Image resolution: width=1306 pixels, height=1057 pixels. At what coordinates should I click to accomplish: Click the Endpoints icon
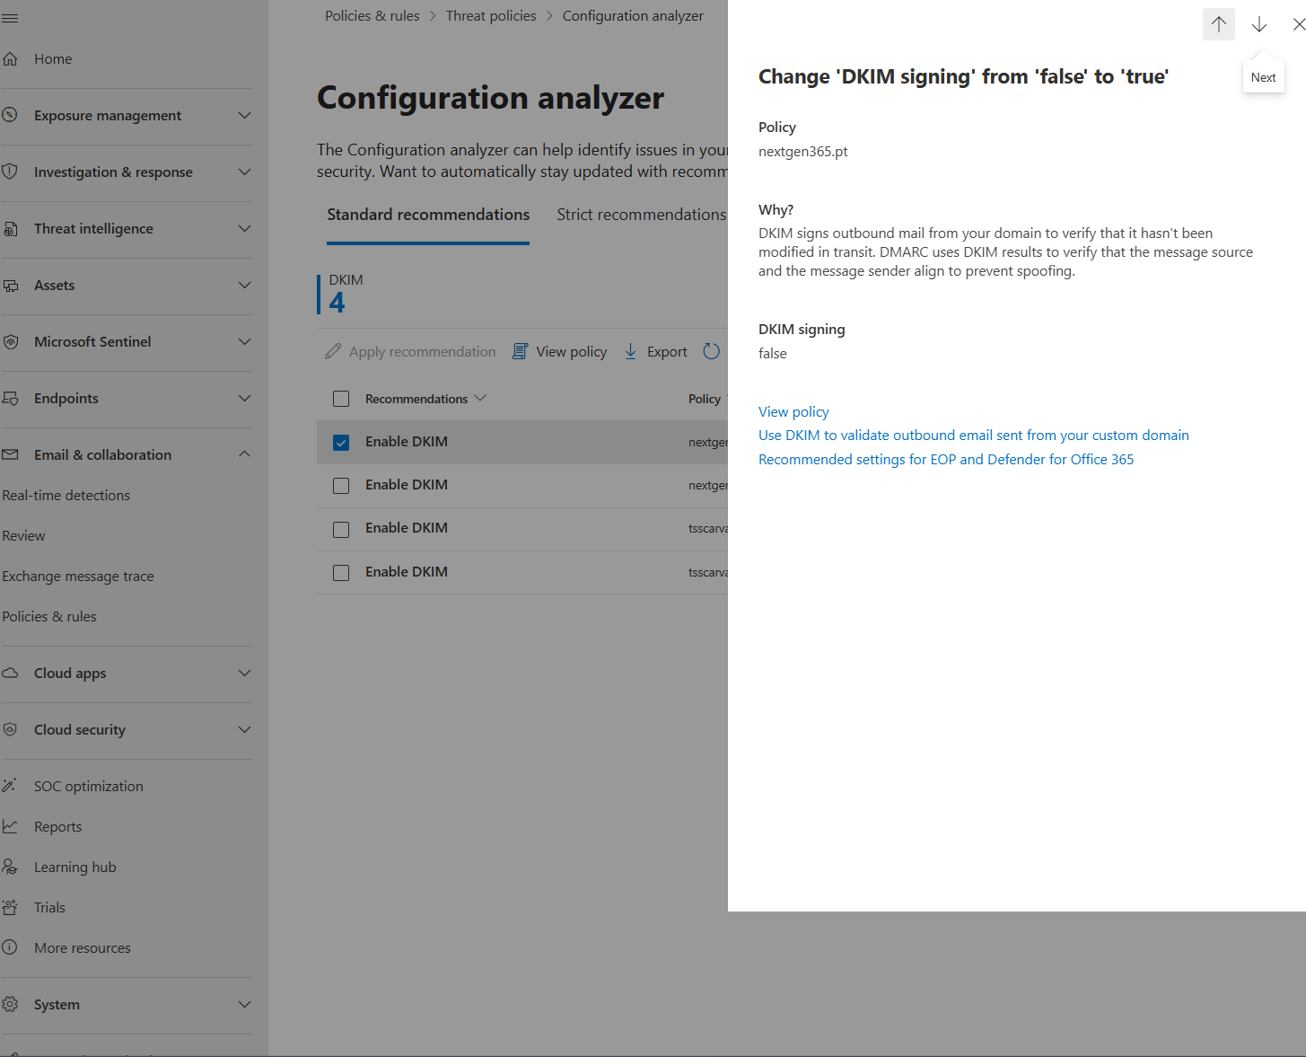[x=11, y=399]
